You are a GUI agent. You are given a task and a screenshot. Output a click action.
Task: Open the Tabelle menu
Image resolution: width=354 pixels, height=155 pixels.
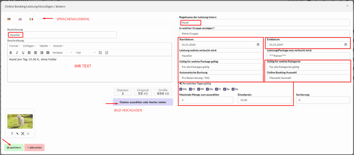pos(45,46)
